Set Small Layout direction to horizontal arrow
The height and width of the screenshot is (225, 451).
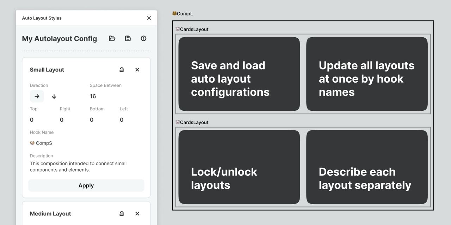tap(37, 96)
